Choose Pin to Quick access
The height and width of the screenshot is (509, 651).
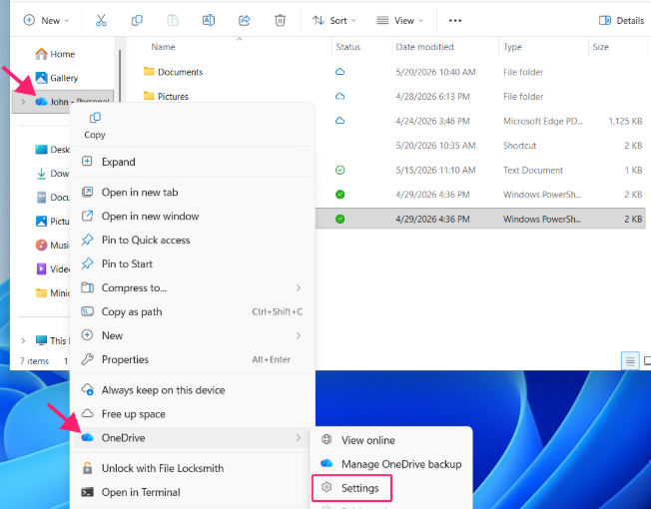pyautogui.click(x=193, y=240)
